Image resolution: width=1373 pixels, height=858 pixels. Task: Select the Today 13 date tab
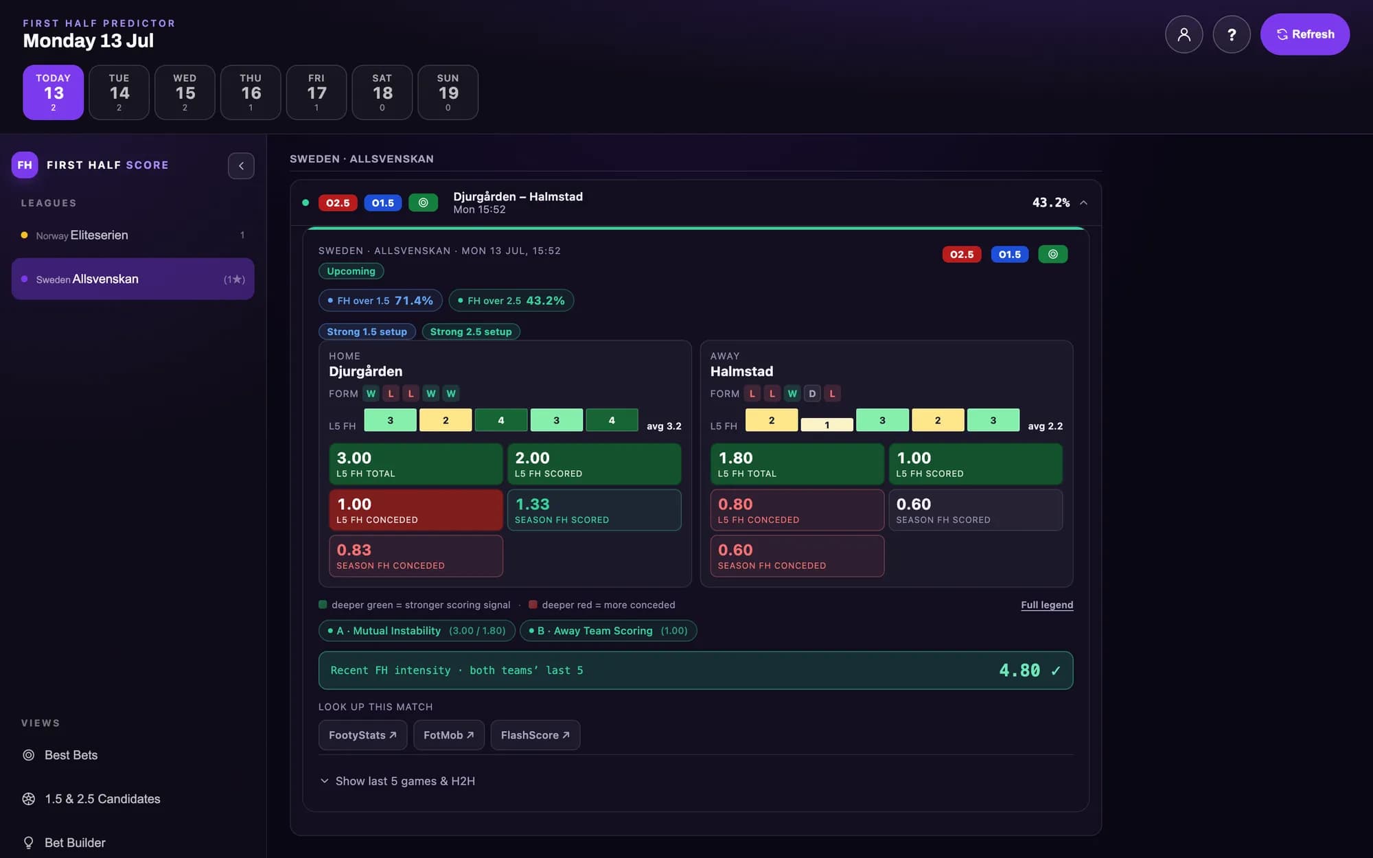click(x=54, y=93)
